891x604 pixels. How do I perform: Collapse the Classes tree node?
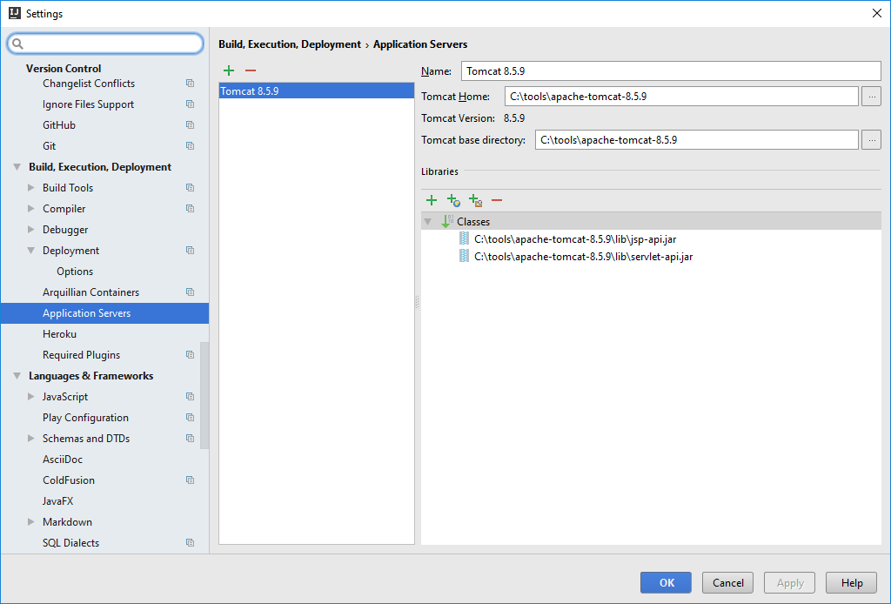pyautogui.click(x=427, y=221)
